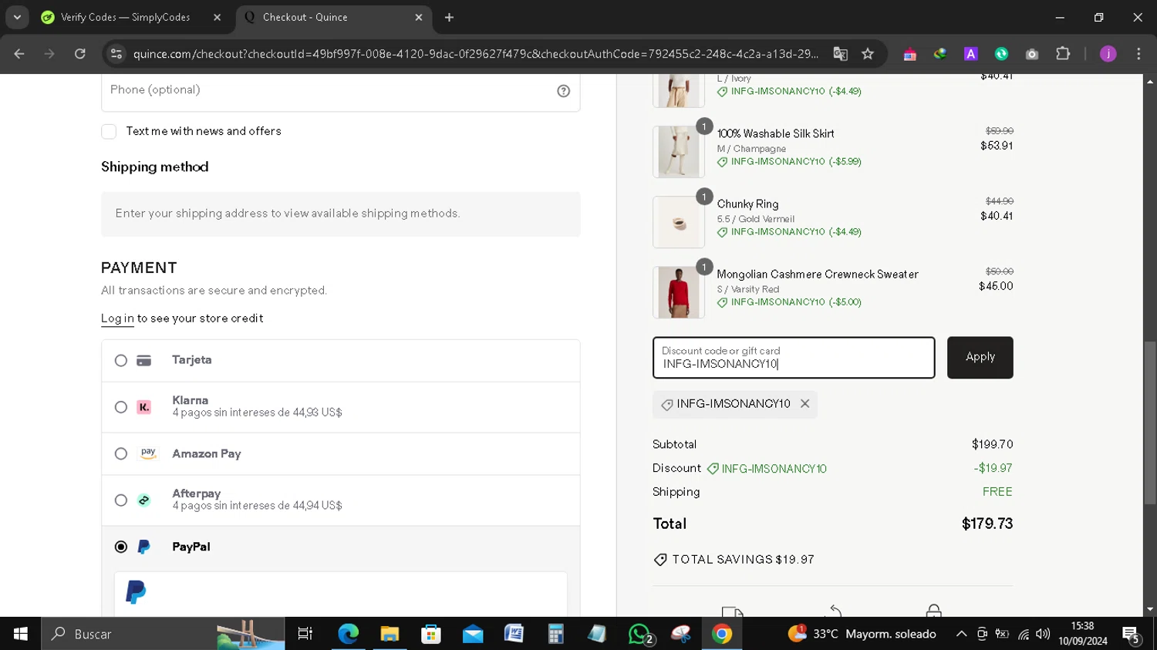This screenshot has height=650, width=1157.
Task: Click the Chunky Ring product name
Action: 747,204
